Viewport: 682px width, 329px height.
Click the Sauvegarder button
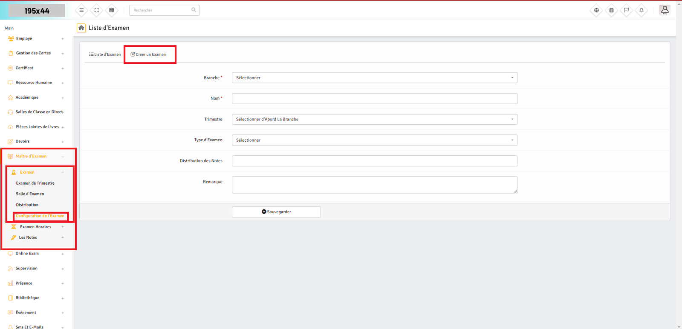(x=276, y=212)
